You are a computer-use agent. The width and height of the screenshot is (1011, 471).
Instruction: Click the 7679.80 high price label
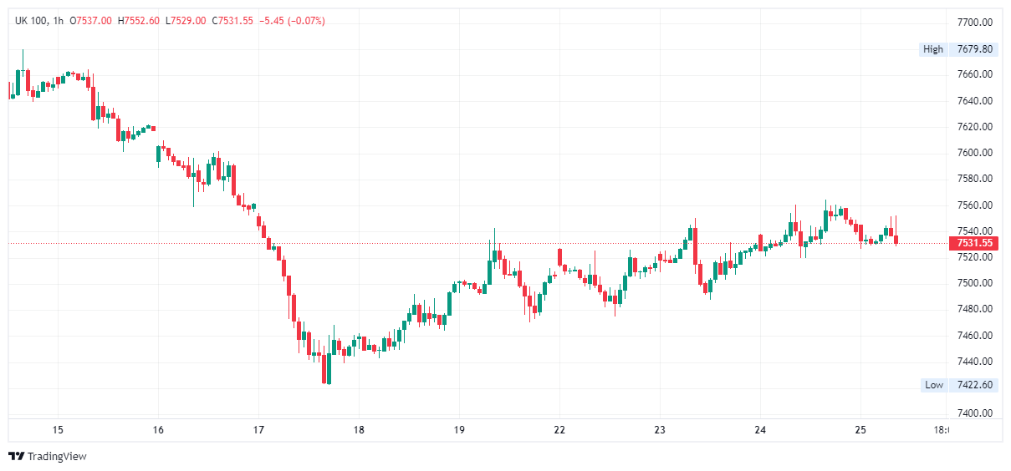click(975, 49)
